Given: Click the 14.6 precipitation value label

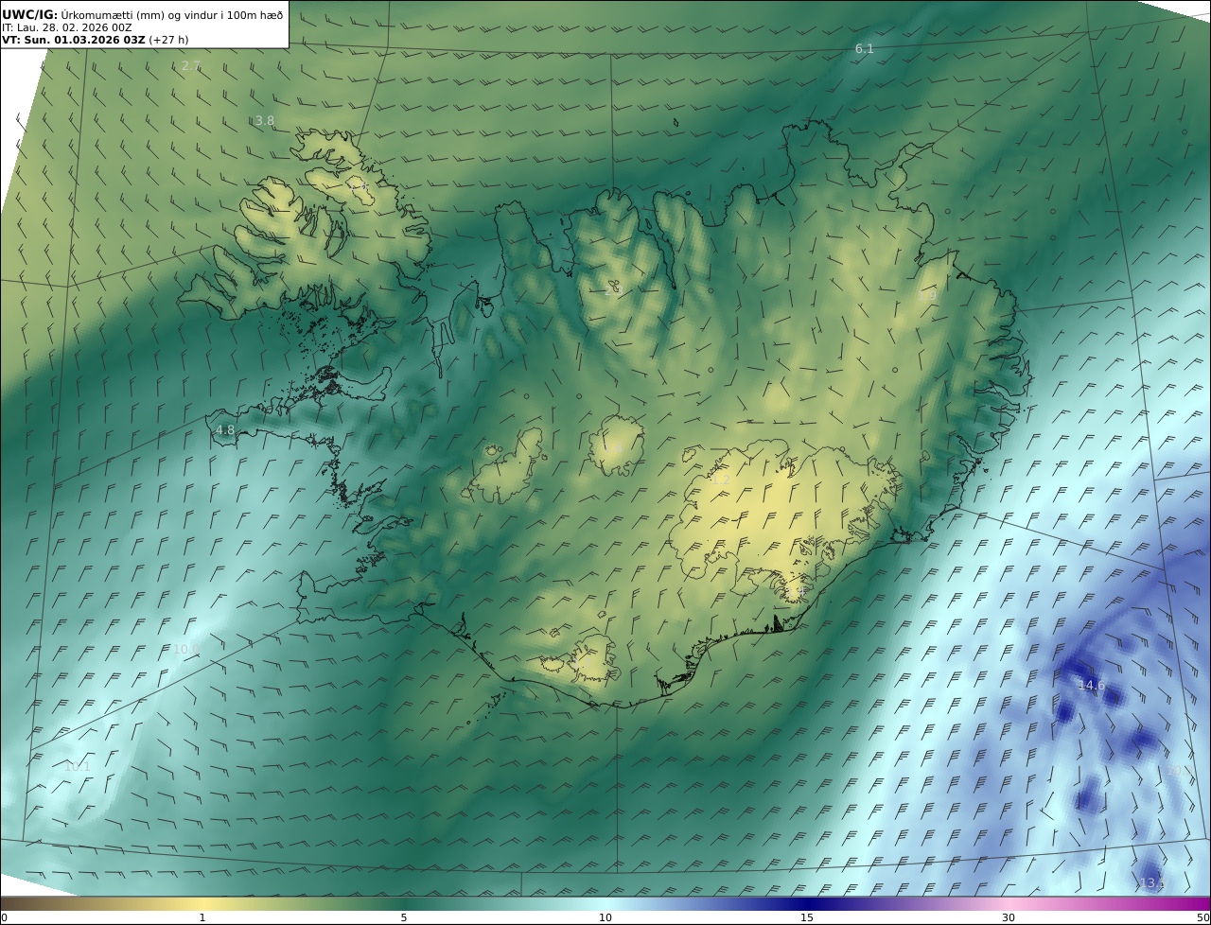Looking at the screenshot, I should coord(1091,685).
